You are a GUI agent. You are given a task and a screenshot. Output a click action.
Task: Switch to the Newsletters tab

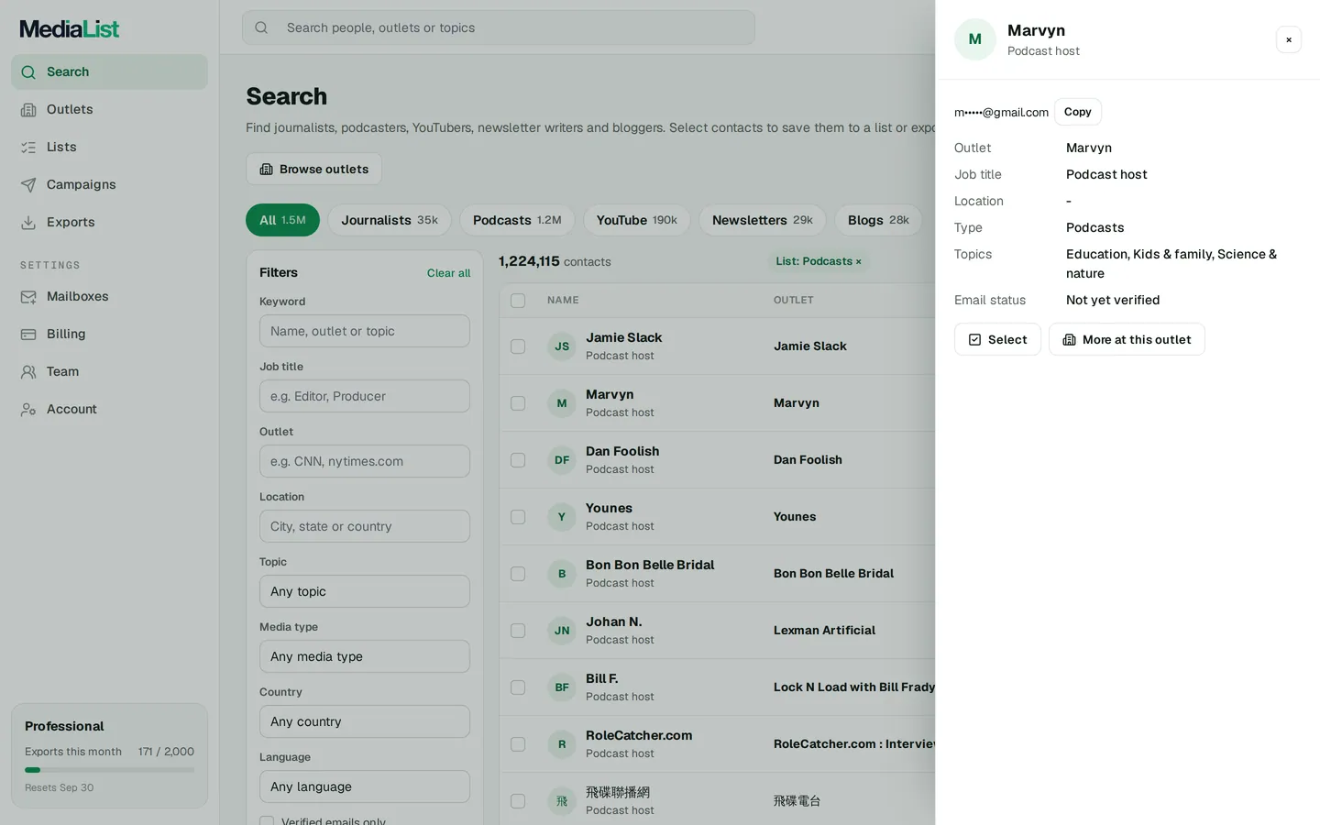pyautogui.click(x=763, y=220)
